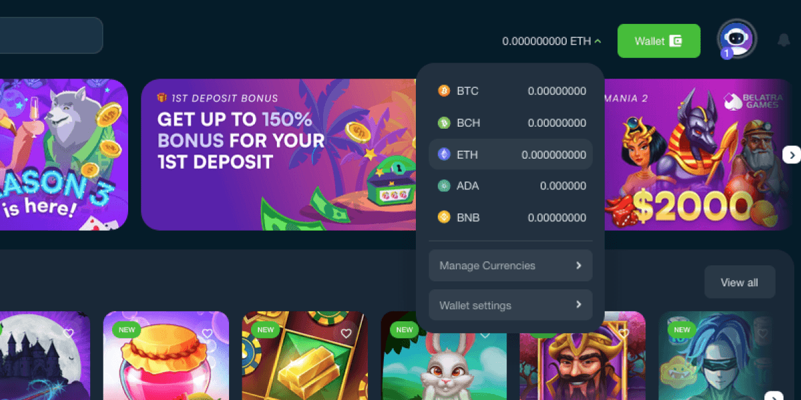
Task: Favorite the castle moon game heart
Action: [68, 333]
